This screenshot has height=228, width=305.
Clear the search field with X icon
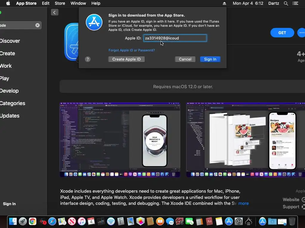(x=37, y=25)
